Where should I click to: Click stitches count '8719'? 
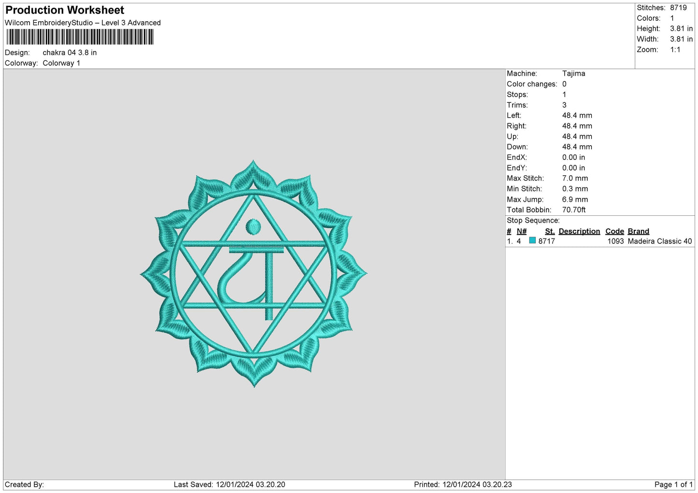[678, 8]
